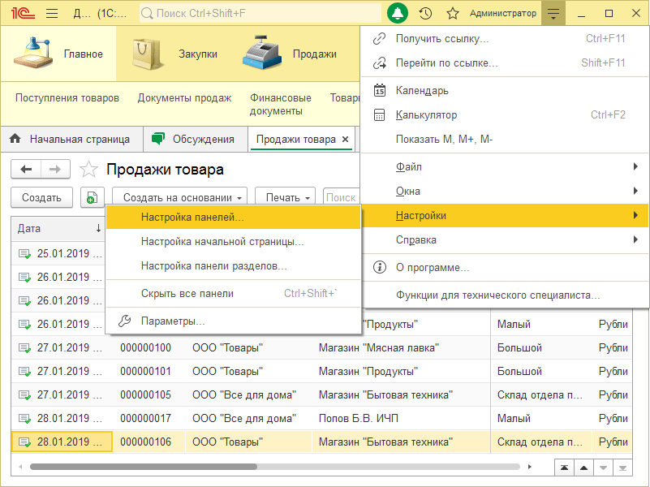Screen dimensions: 650x487
Task: Choose Настройка начальной страницы item
Action: [x=234, y=242]
